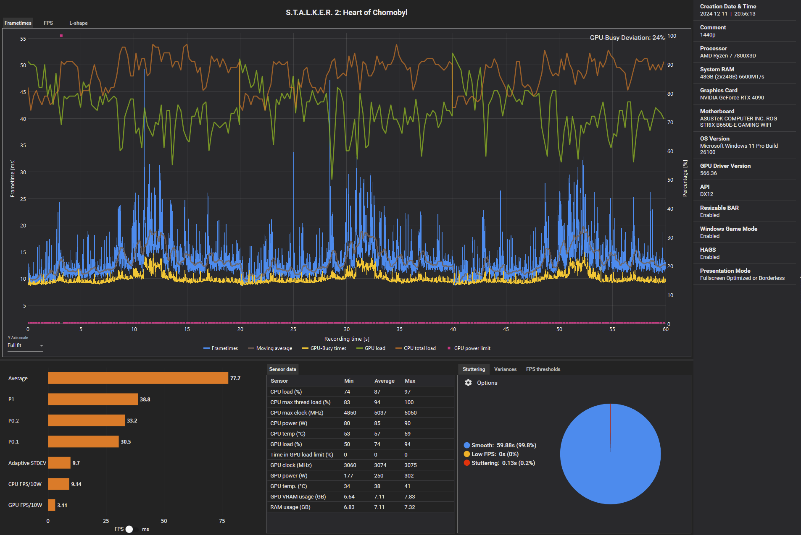
Task: Click the Presentation Mode value text
Action: [x=742, y=278]
